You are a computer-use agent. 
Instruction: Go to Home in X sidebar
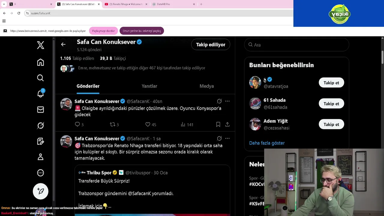click(40, 62)
